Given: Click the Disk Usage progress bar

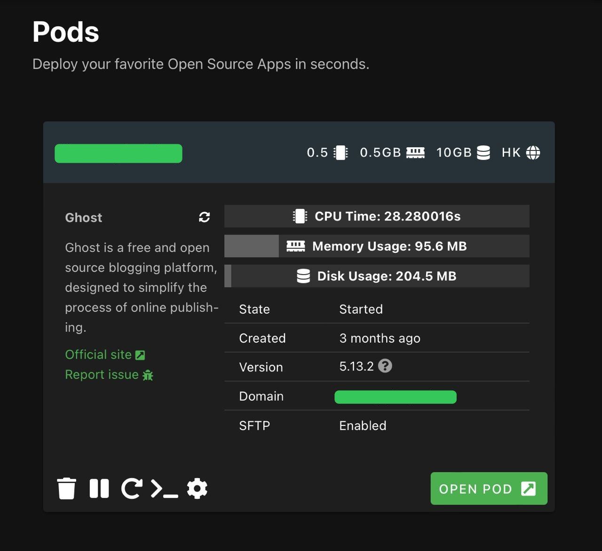Looking at the screenshot, I should point(377,276).
